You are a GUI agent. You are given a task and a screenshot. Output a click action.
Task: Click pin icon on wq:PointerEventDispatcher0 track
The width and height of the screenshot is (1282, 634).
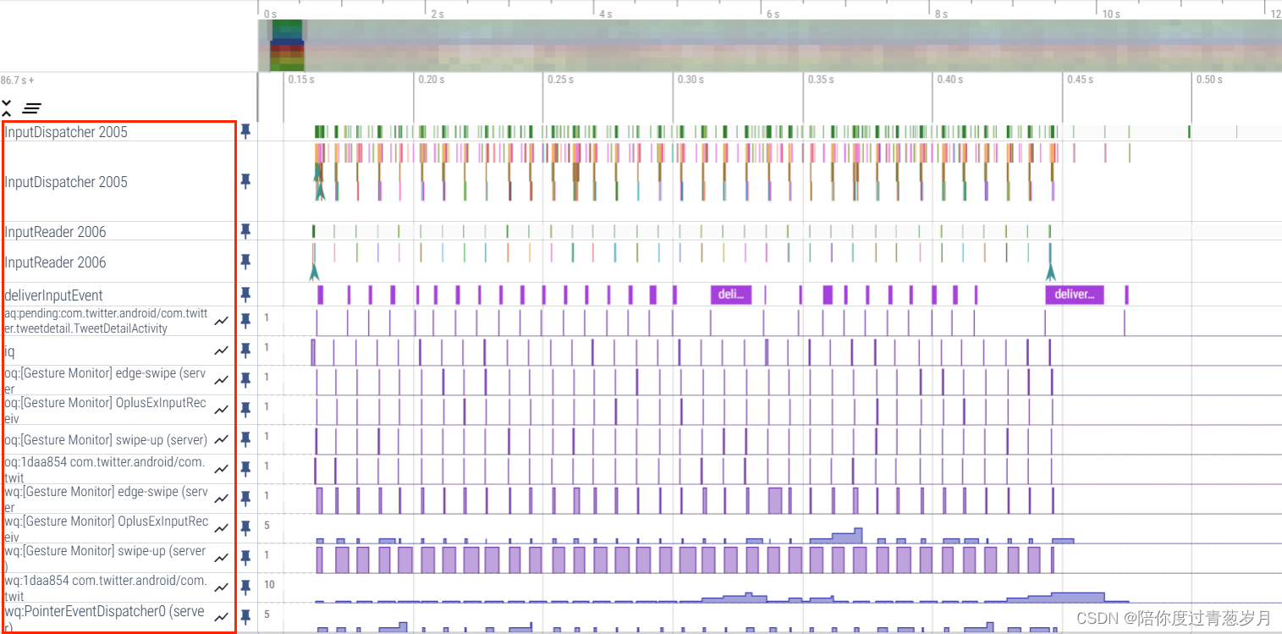point(245,616)
